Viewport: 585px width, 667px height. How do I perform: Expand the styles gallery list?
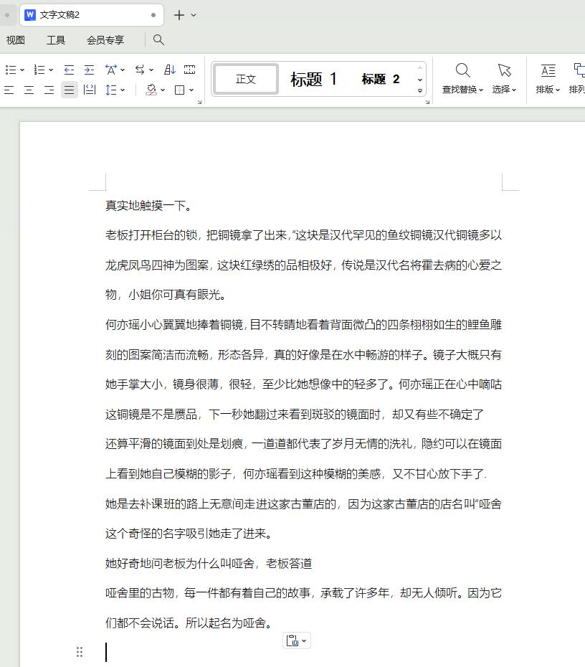420,91
